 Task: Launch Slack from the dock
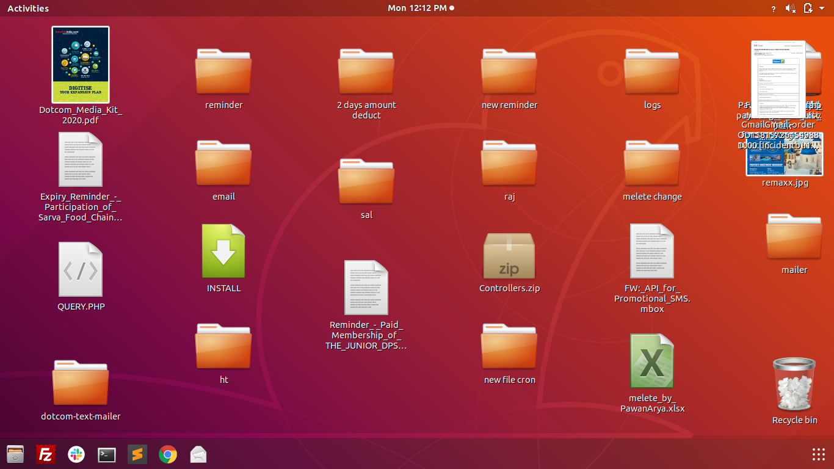(76, 454)
